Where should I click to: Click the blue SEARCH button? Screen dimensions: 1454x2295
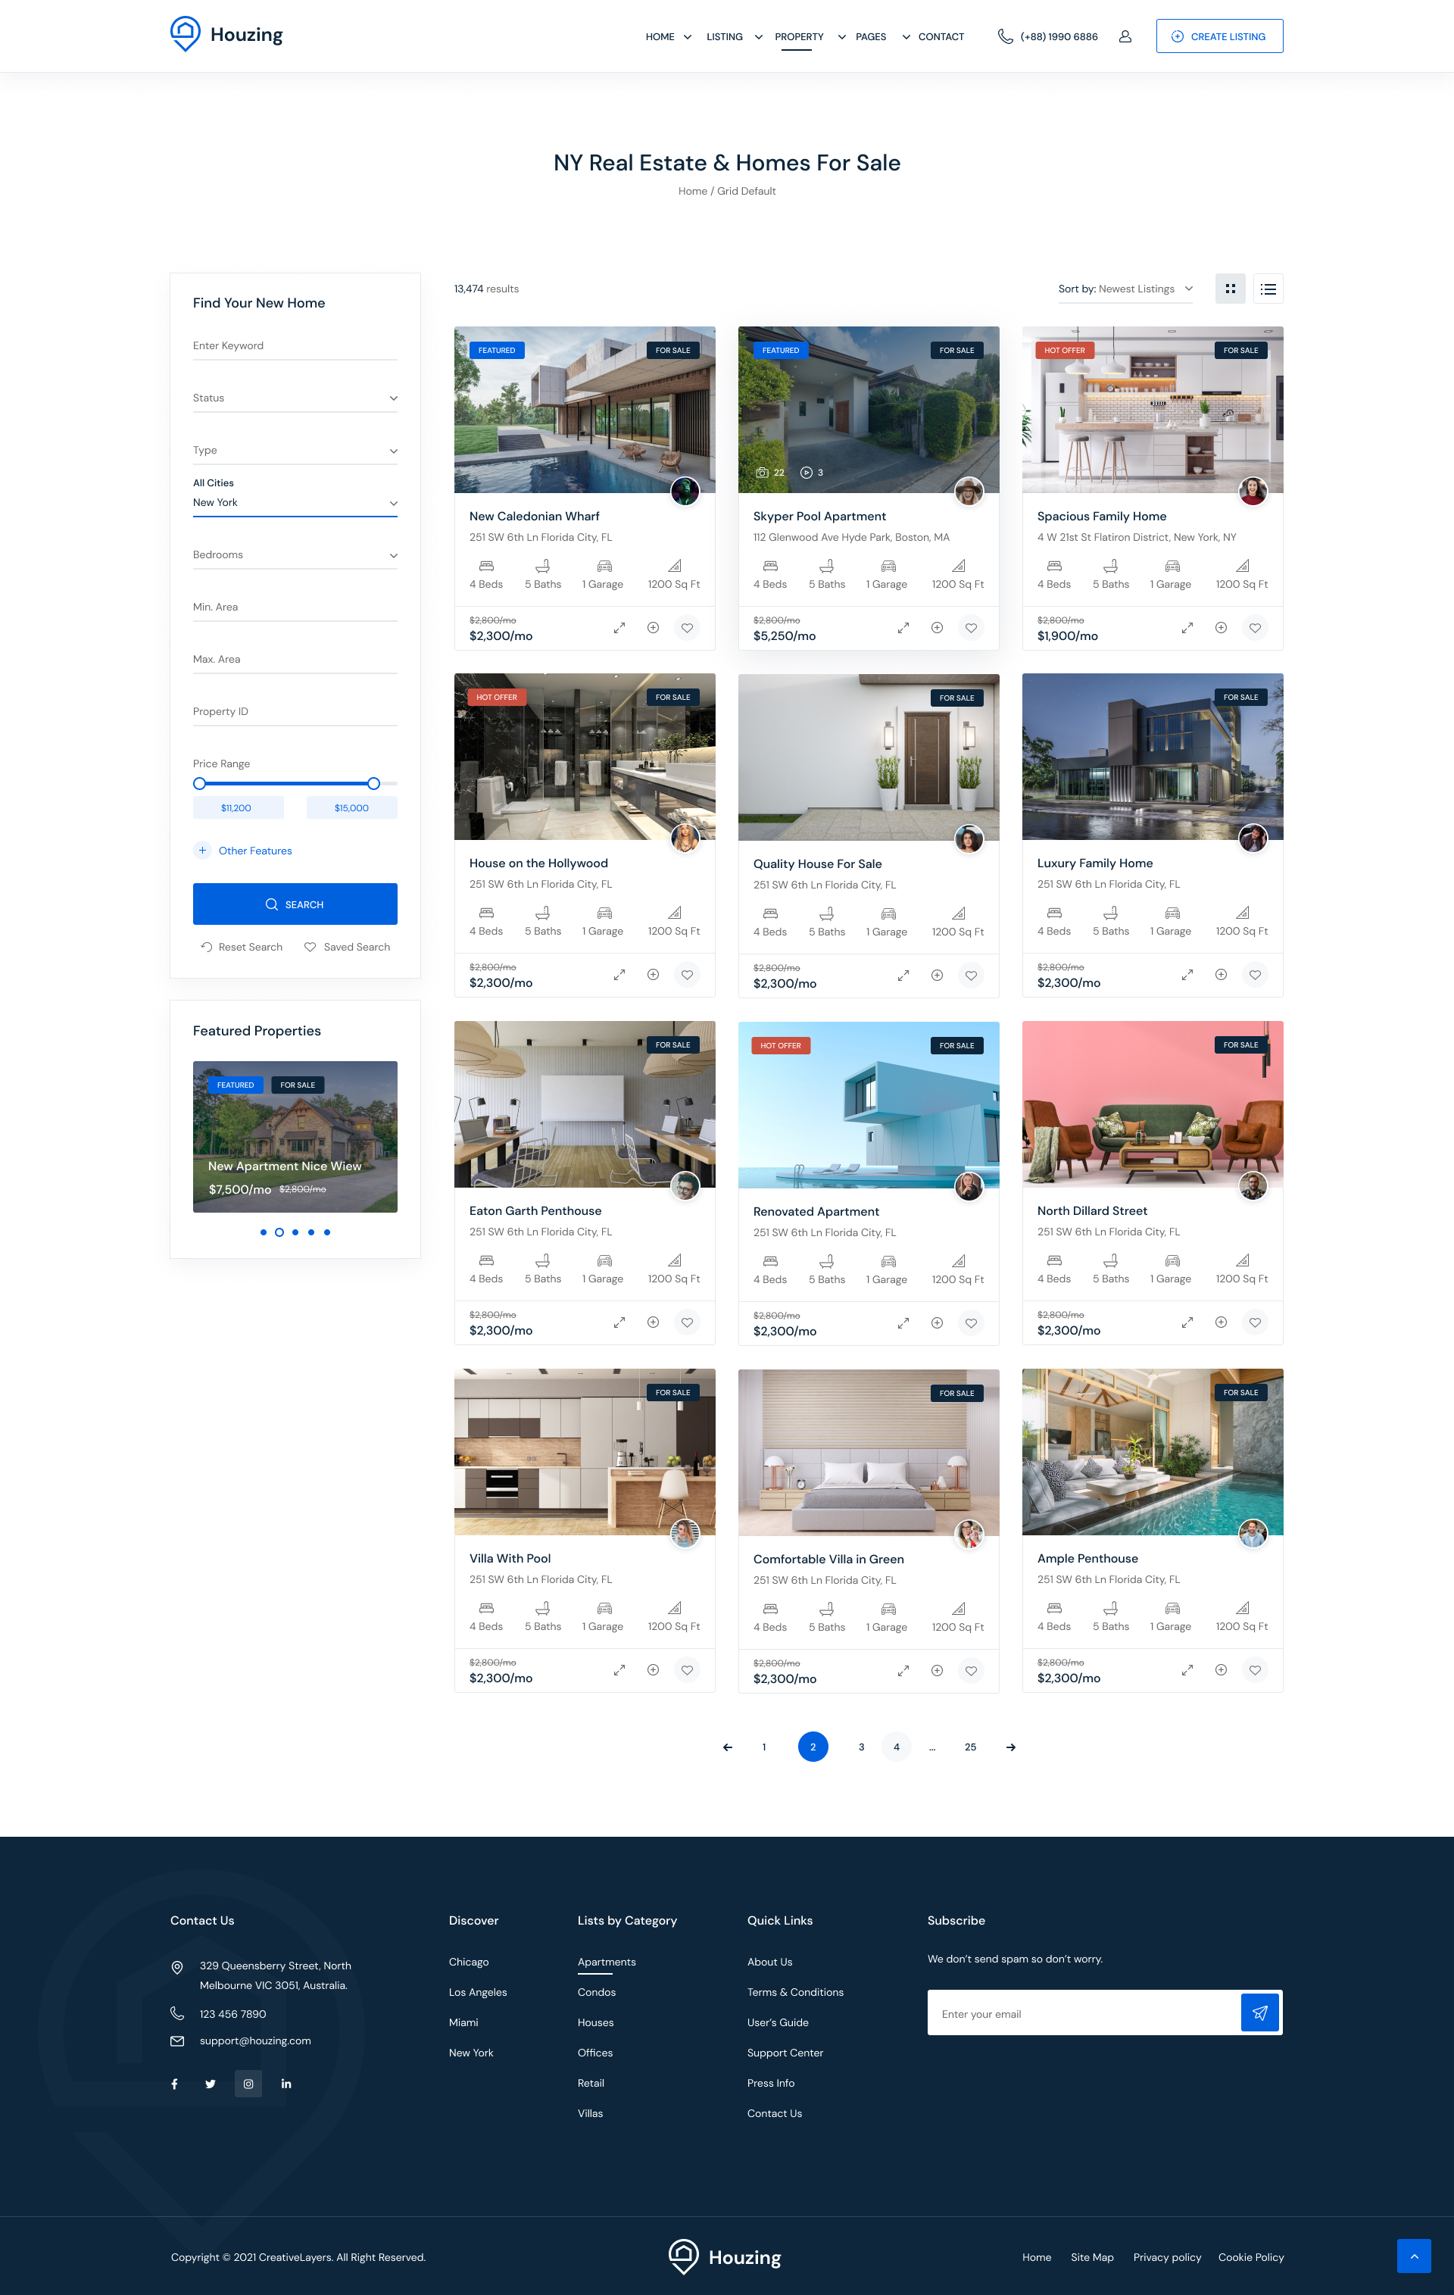(295, 904)
